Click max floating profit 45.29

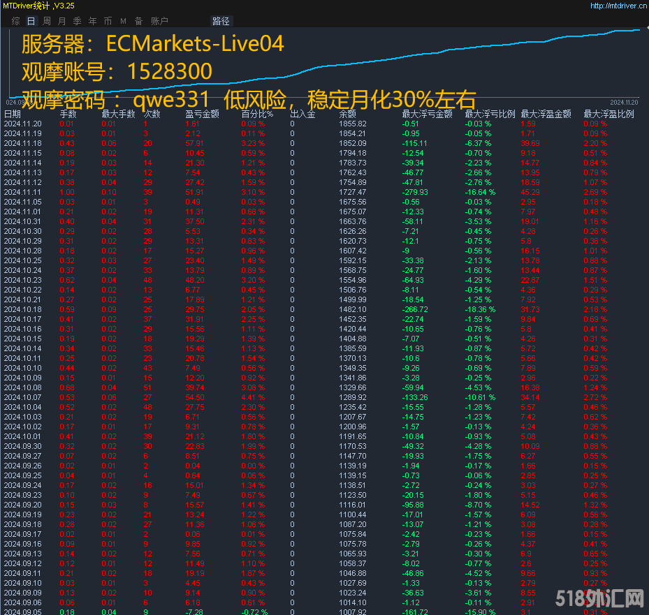[x=530, y=192]
